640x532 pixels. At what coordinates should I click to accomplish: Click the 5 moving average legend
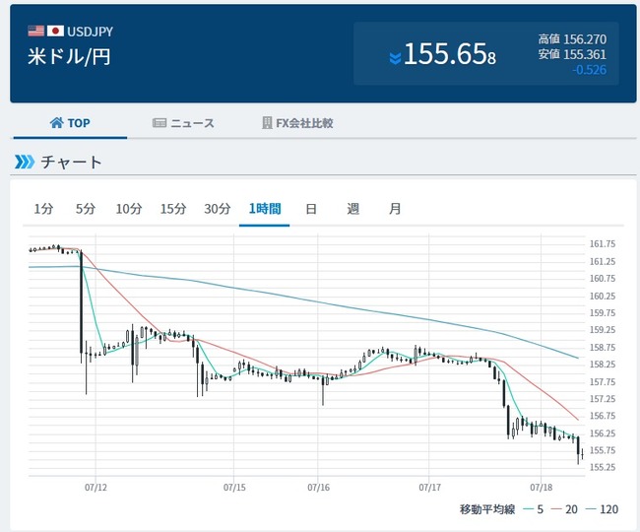click(x=533, y=509)
